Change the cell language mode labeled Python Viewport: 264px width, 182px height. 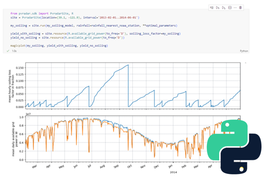[x=244, y=51]
